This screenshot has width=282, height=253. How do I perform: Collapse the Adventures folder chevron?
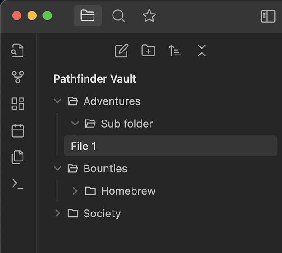click(57, 101)
